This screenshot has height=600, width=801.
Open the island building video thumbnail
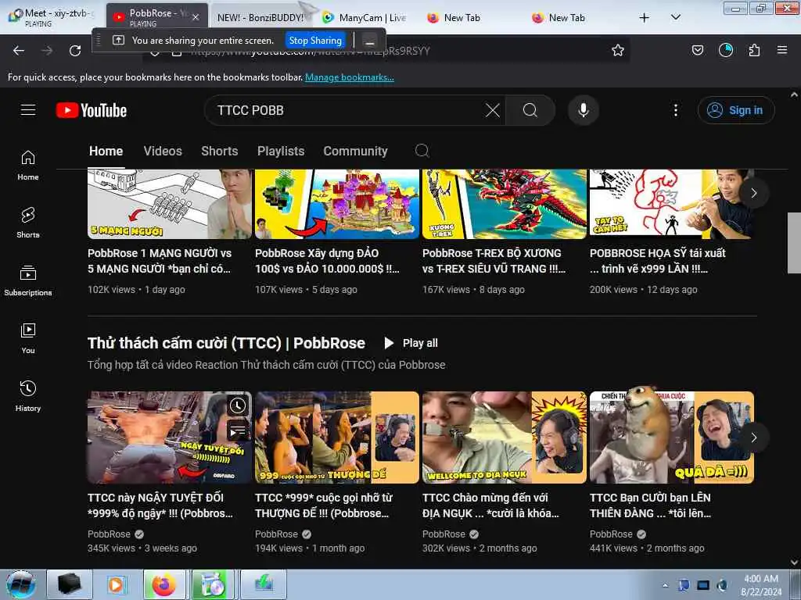pyautogui.click(x=336, y=204)
